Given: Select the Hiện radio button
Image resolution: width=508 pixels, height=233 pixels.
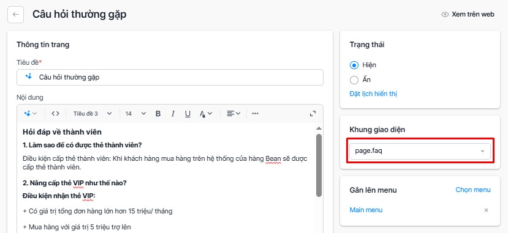Looking at the screenshot, I should [354, 65].
